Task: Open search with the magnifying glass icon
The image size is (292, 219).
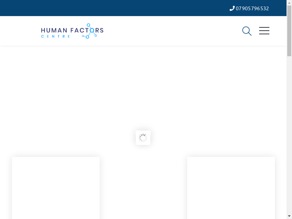Action: [247, 31]
